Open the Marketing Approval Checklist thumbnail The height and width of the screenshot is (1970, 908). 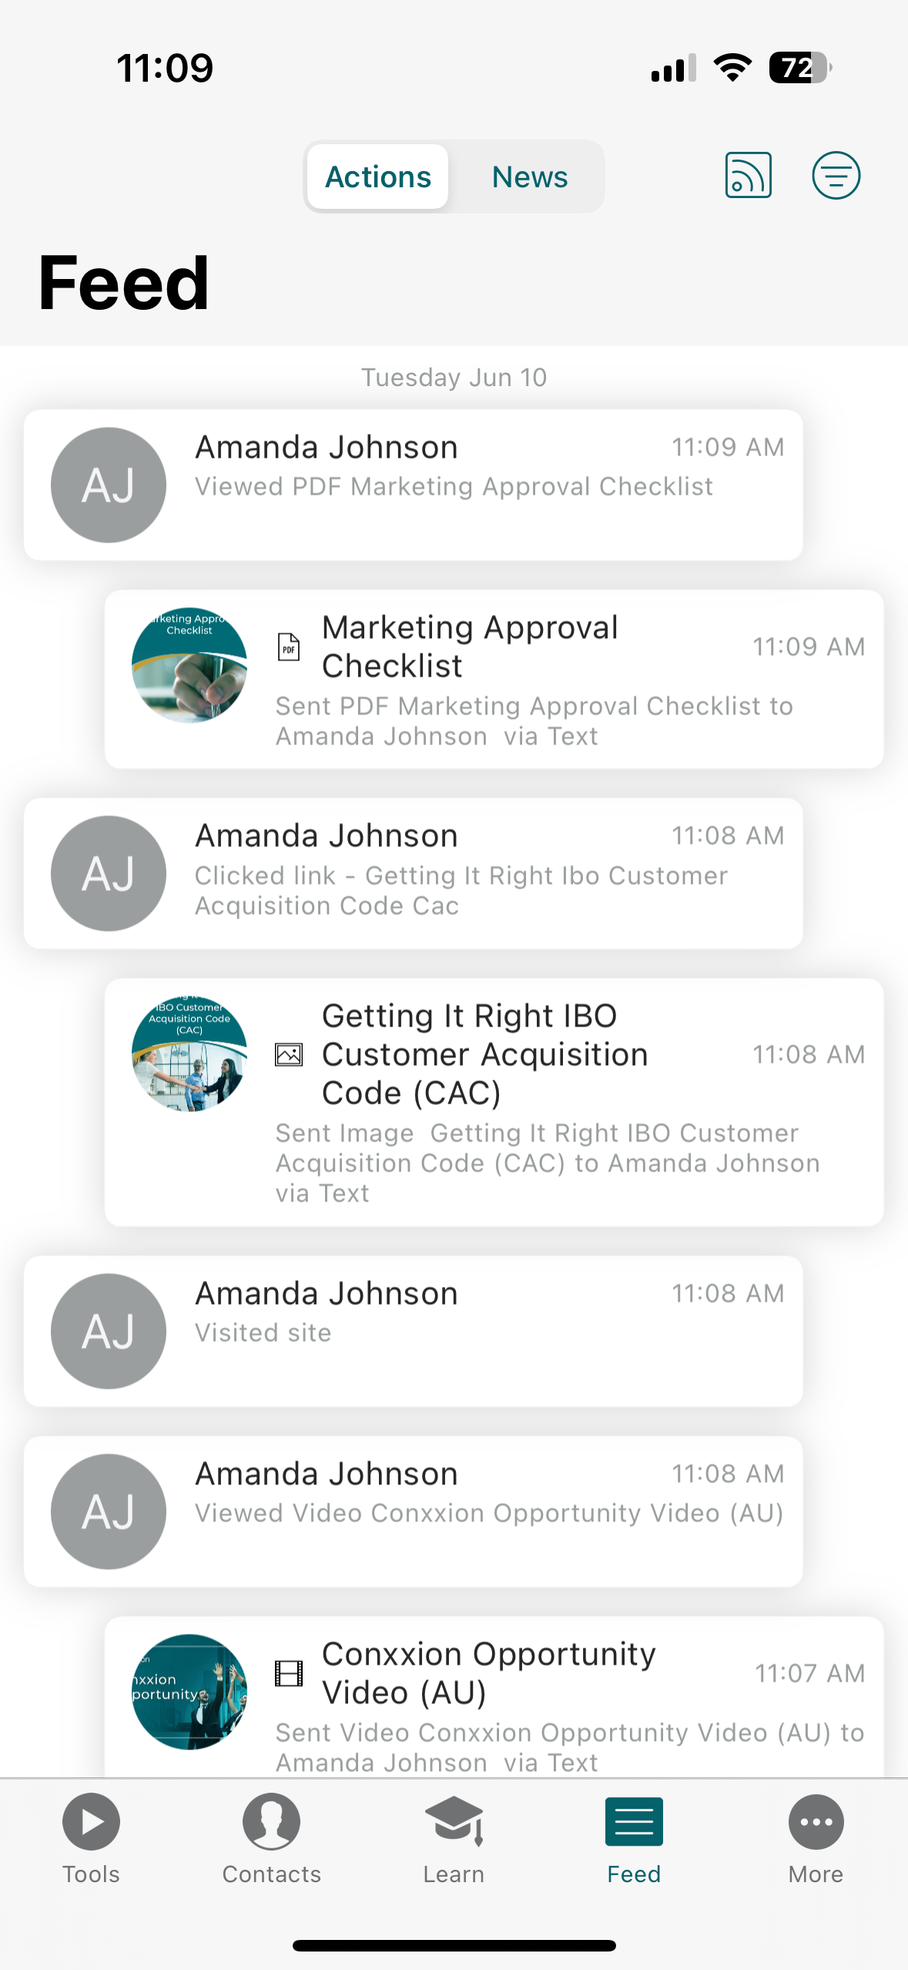189,665
